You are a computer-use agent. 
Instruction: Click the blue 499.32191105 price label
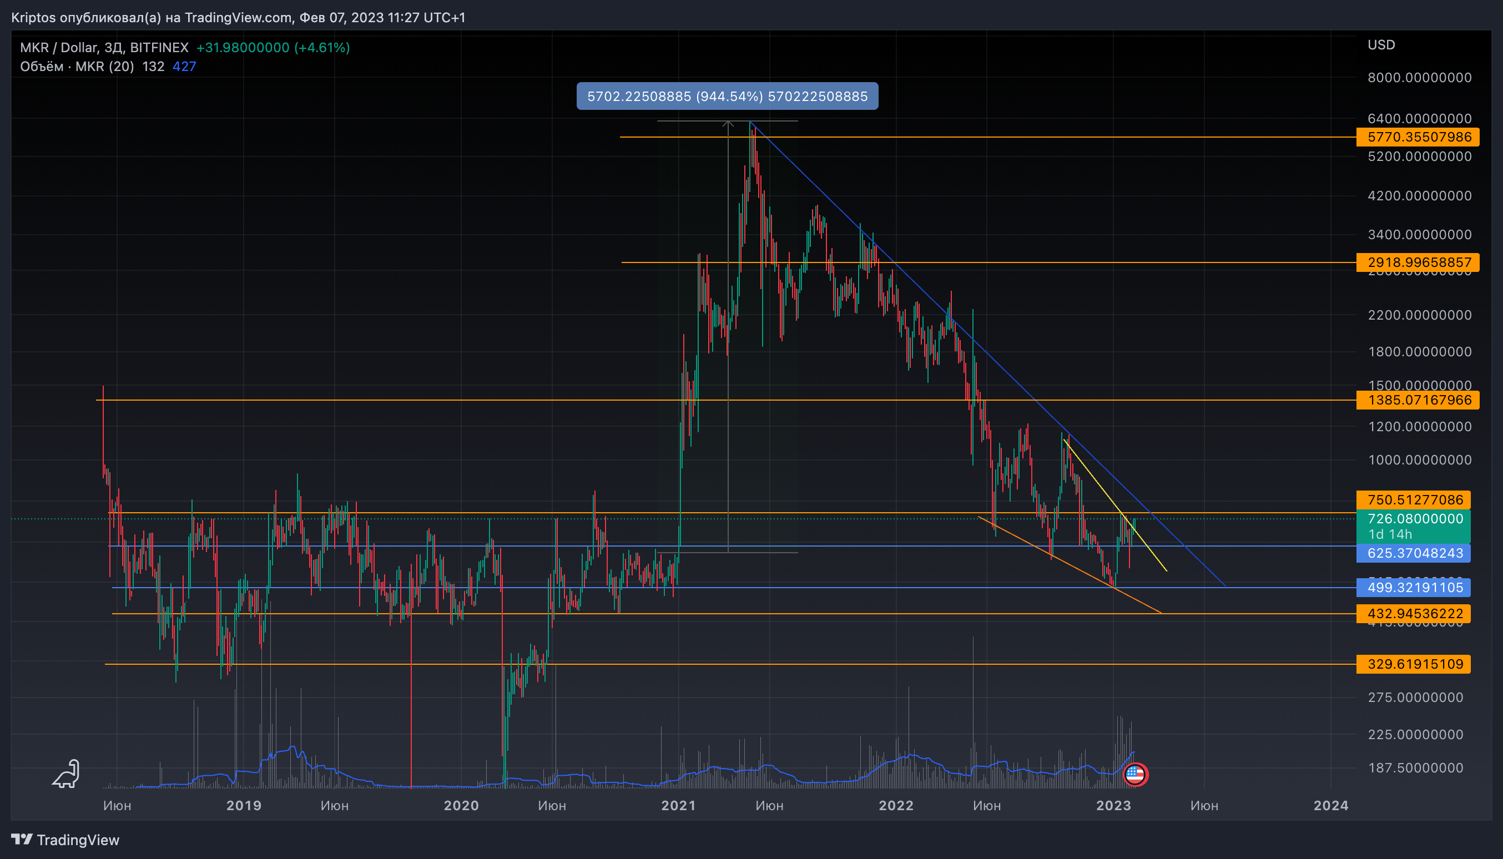tap(1414, 587)
